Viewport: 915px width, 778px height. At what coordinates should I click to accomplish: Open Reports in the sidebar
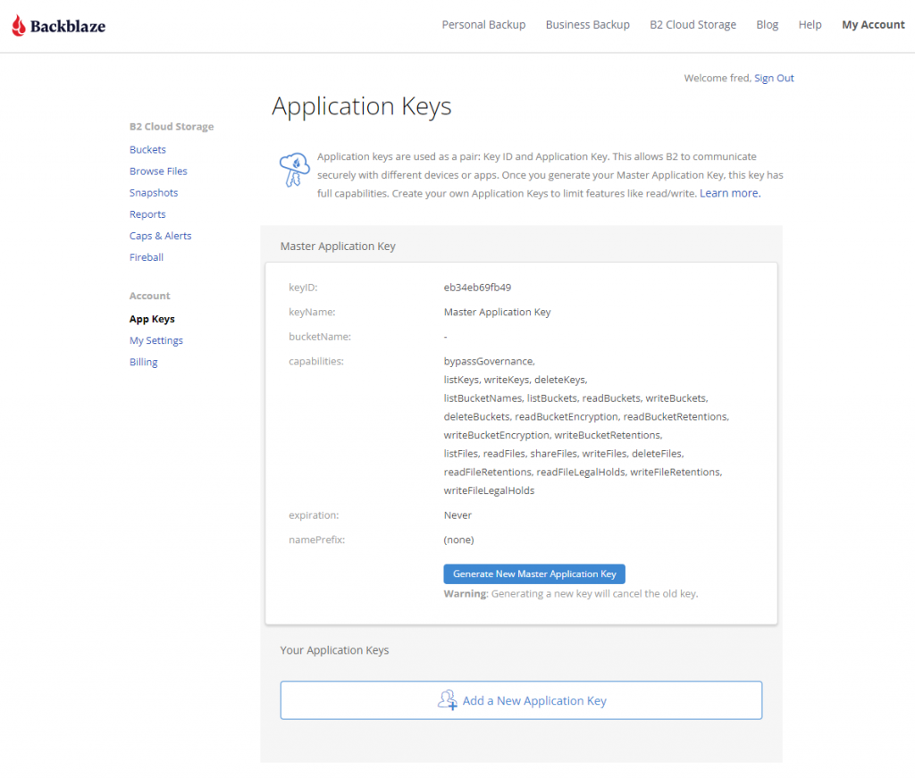147,214
